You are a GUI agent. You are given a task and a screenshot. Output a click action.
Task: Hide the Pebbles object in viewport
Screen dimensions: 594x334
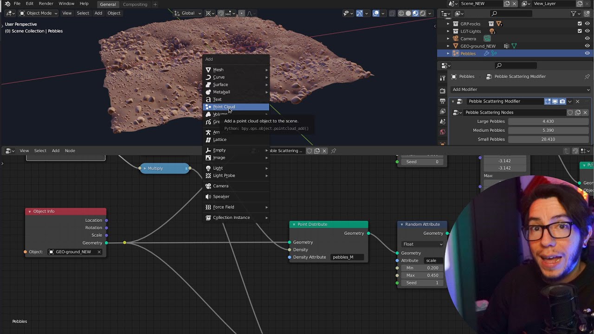click(587, 53)
